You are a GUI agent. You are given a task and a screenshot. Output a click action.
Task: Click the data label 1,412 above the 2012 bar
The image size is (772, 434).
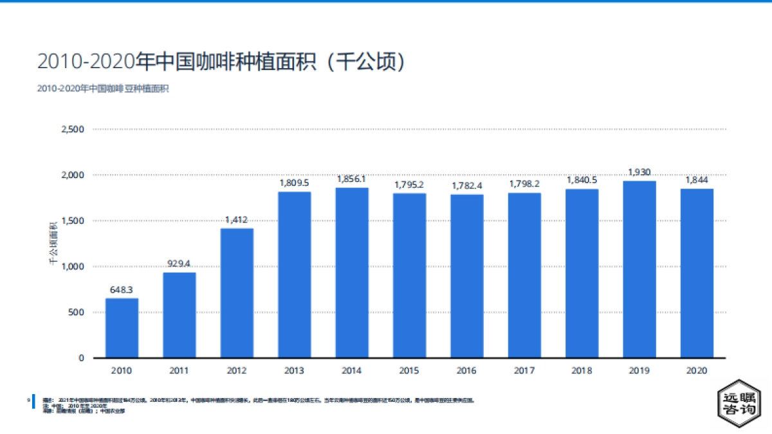click(x=237, y=219)
